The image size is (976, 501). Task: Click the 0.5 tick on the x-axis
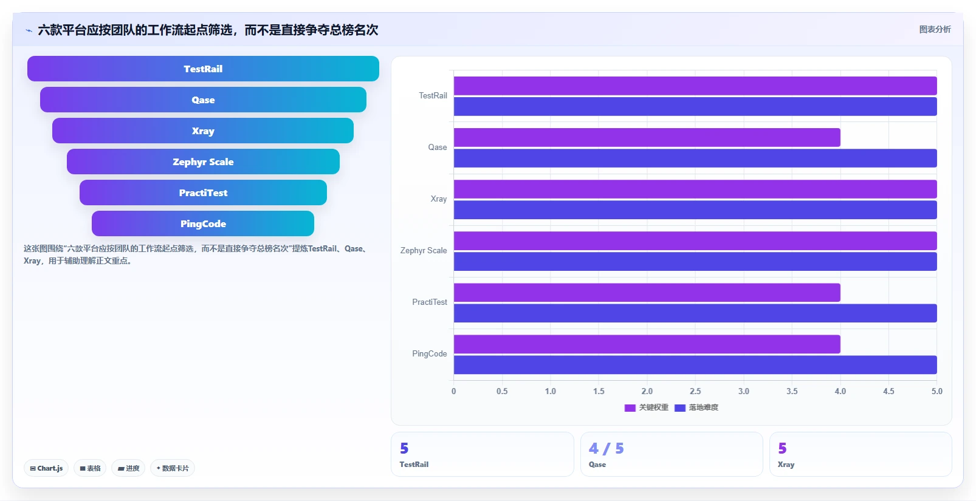pyautogui.click(x=502, y=391)
